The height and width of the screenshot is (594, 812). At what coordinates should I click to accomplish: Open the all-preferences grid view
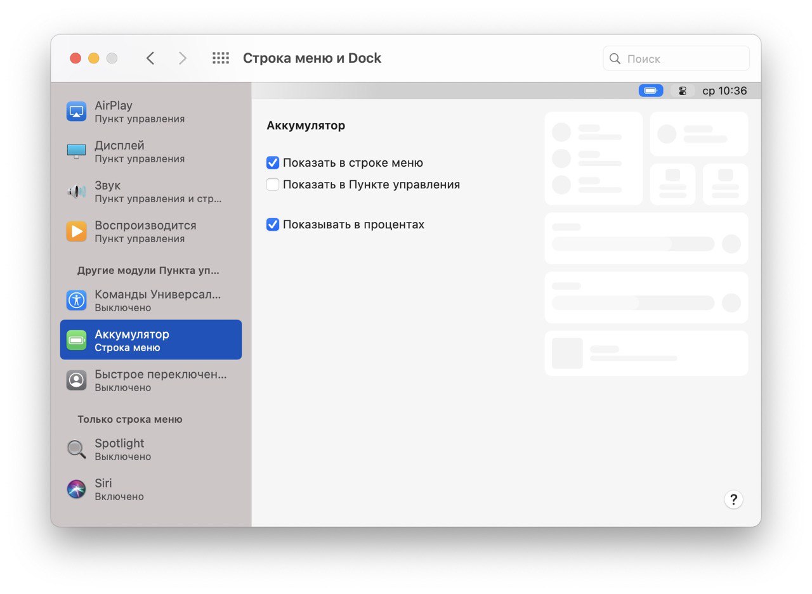pos(220,58)
